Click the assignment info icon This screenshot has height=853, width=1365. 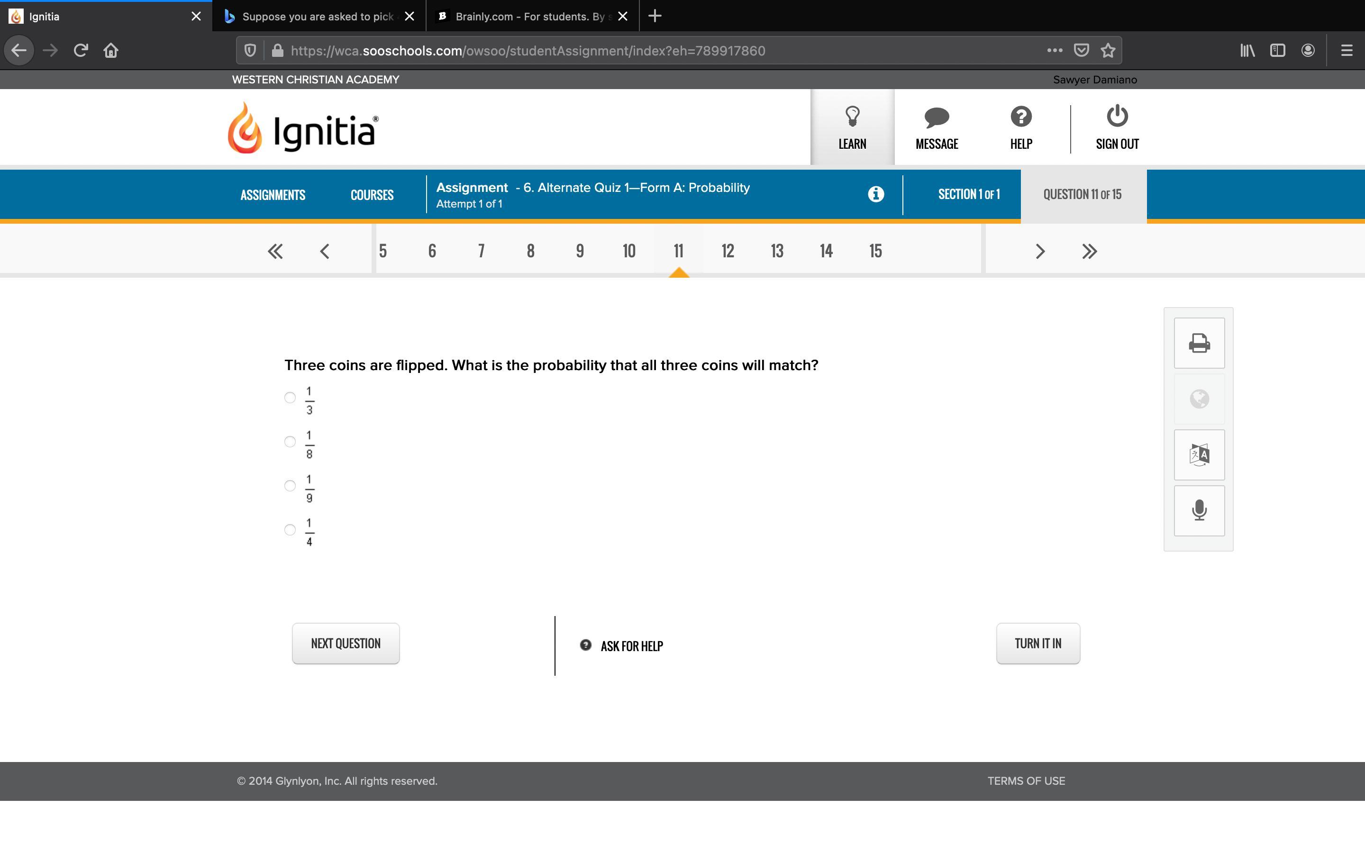(x=875, y=195)
